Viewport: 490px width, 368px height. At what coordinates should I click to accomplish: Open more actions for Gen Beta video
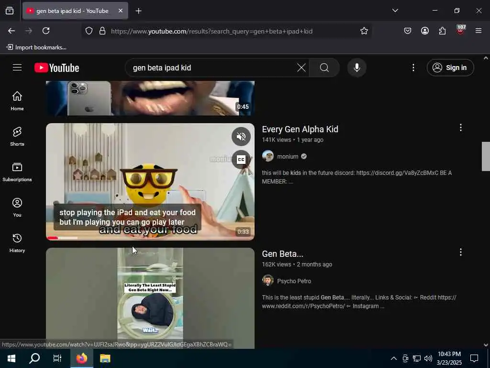click(461, 252)
